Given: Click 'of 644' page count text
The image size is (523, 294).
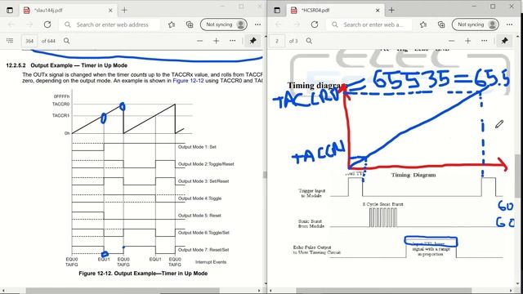Looking at the screenshot, I should [48, 41].
